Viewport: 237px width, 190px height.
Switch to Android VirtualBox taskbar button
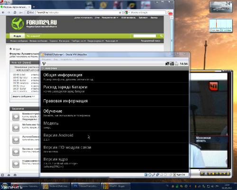(x=55, y=186)
